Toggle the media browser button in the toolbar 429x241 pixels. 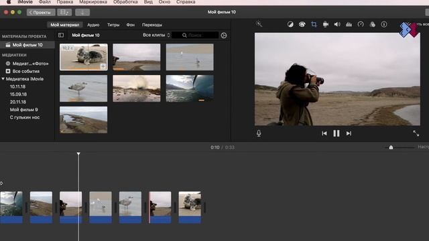coord(64,12)
